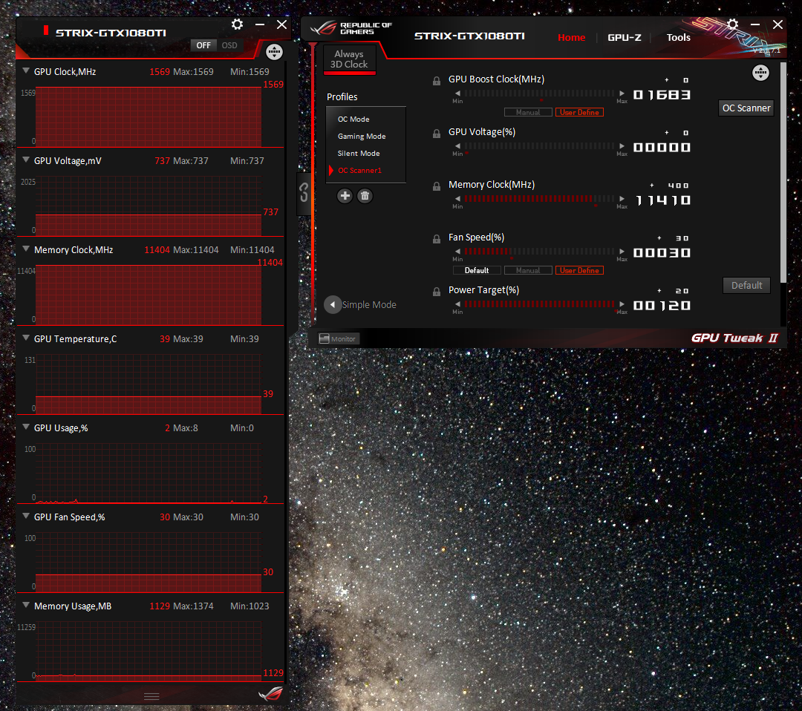
Task: Click the link chain icon between panels
Action: tap(304, 194)
